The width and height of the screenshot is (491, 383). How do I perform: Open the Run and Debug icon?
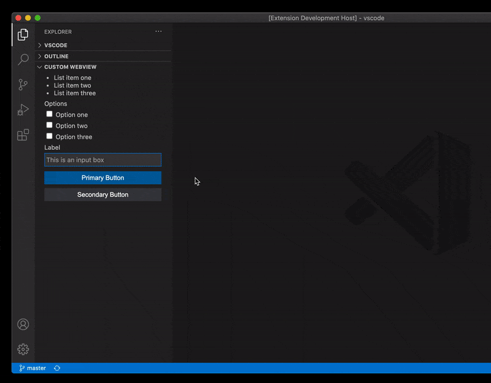point(23,110)
